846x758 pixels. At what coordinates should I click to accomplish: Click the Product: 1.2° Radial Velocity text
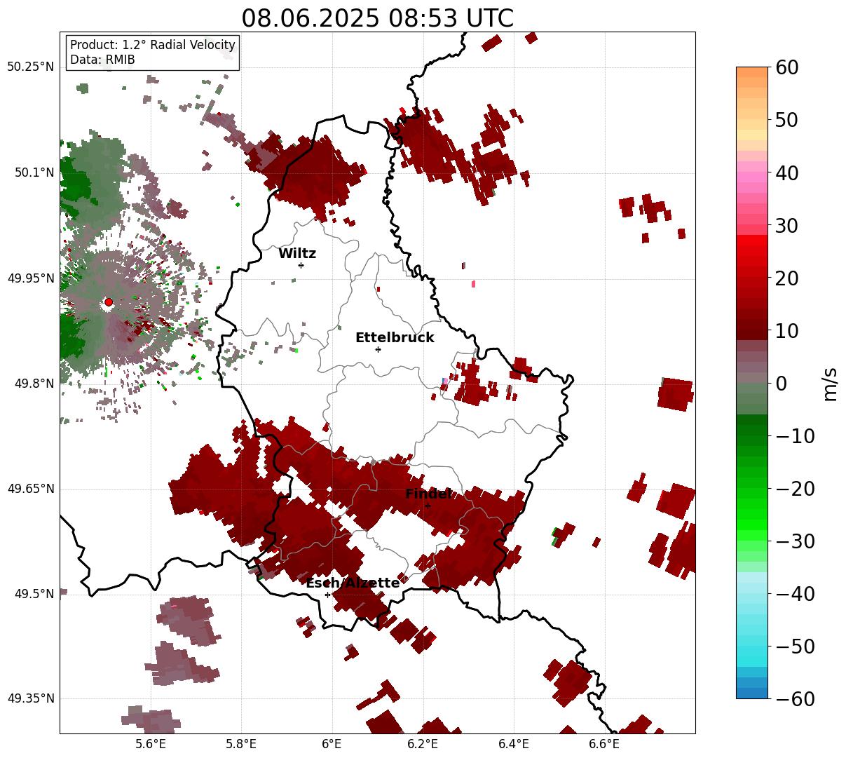coord(153,46)
